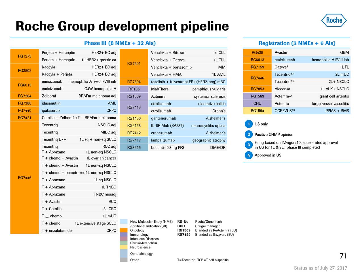Click the page number 71
The height and width of the screenshot is (272, 363).
tap(343, 256)
